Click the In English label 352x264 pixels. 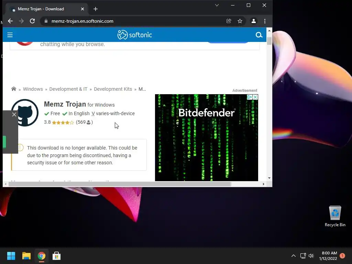point(79,113)
